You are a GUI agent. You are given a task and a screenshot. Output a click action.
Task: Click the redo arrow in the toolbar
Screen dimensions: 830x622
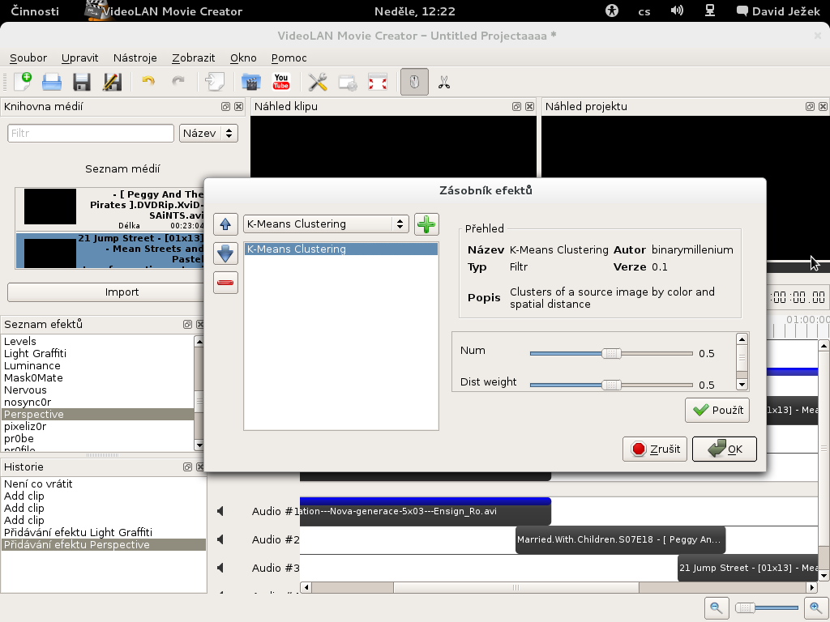click(178, 82)
